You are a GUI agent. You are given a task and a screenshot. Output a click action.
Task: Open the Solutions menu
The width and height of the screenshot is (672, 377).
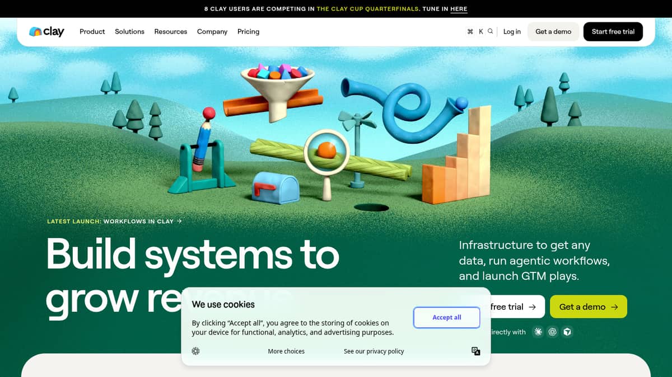[129, 32]
